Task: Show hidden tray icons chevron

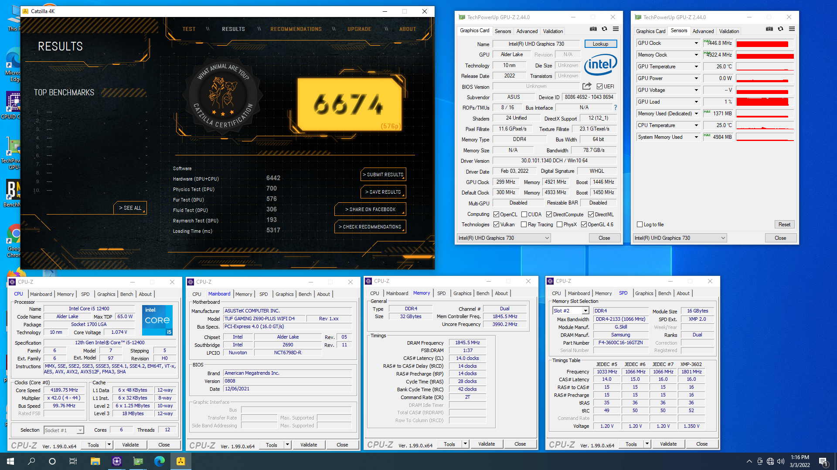Action: pos(749,461)
